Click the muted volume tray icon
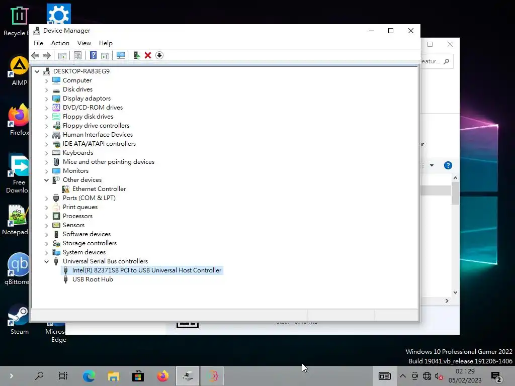The height and width of the screenshot is (386, 515). pyautogui.click(x=439, y=376)
